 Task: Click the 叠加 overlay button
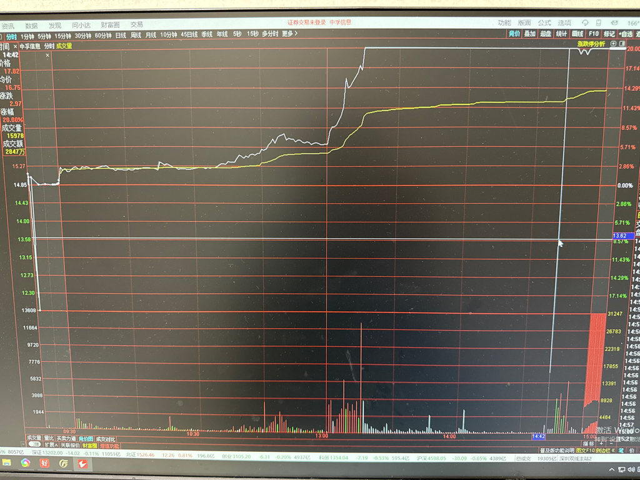click(530, 34)
